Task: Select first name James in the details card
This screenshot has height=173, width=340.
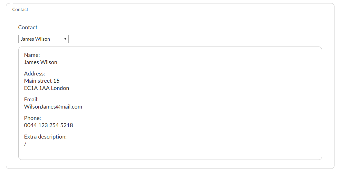Action: pos(31,62)
